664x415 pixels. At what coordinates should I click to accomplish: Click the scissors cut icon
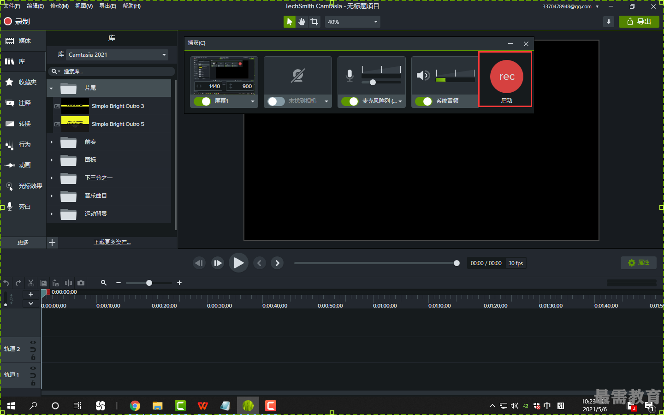click(31, 283)
